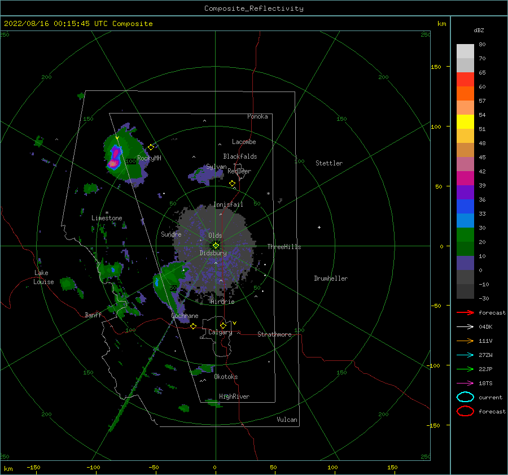This screenshot has width=508, height=475.
Task: Click the Lacombe label
Action: [244, 142]
